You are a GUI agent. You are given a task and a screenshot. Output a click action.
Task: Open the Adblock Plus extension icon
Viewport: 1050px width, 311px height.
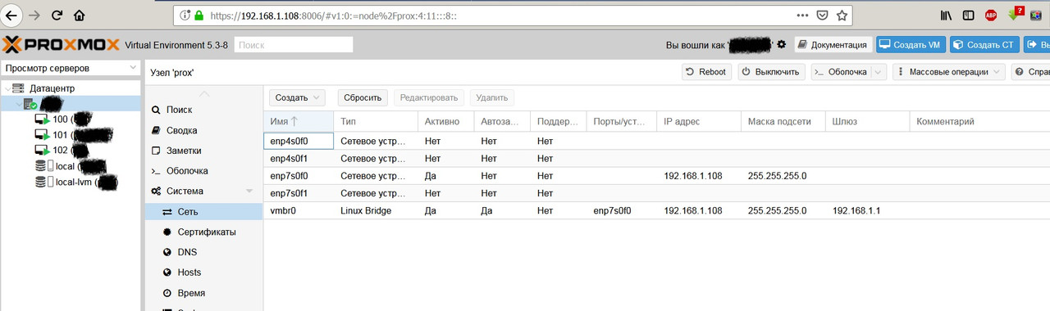(991, 15)
